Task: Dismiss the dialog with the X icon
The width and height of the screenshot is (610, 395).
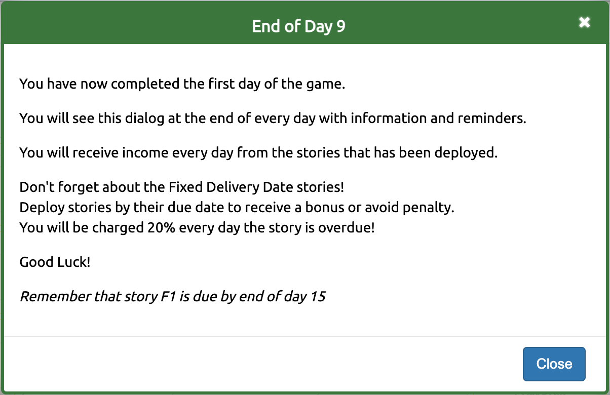Action: pyautogui.click(x=584, y=22)
